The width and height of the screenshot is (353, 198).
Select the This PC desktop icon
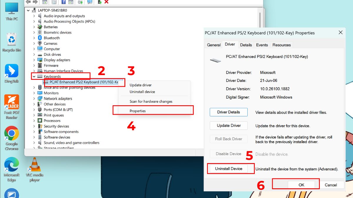tap(12, 12)
